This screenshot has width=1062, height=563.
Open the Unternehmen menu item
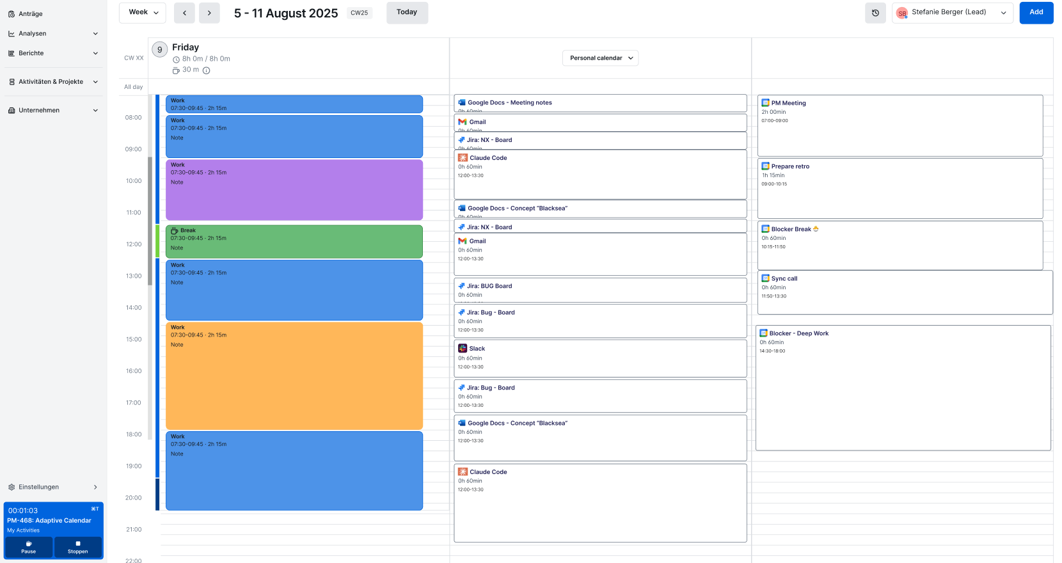pyautogui.click(x=53, y=111)
